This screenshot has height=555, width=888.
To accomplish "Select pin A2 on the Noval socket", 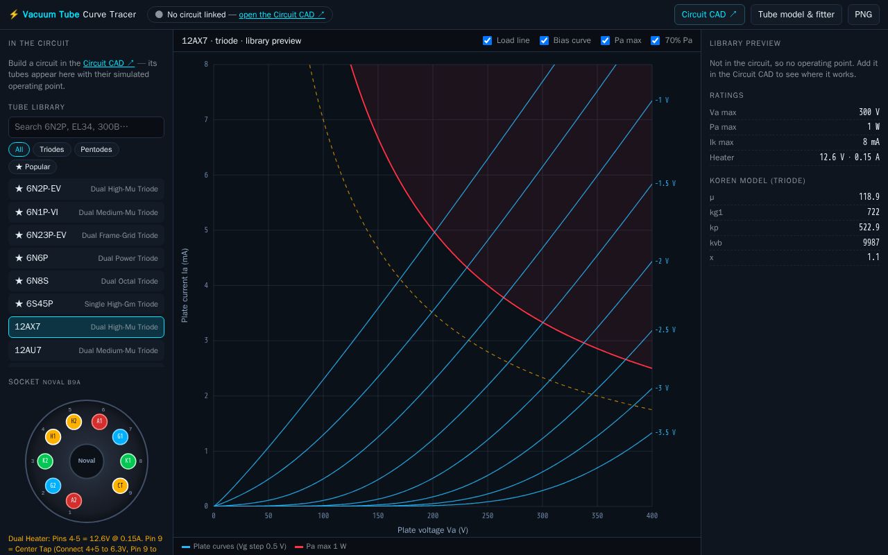I will click(x=74, y=500).
